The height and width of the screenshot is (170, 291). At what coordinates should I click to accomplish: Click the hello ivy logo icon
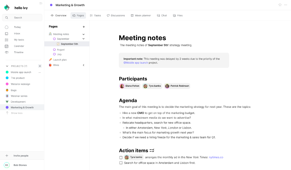coord(7,7)
